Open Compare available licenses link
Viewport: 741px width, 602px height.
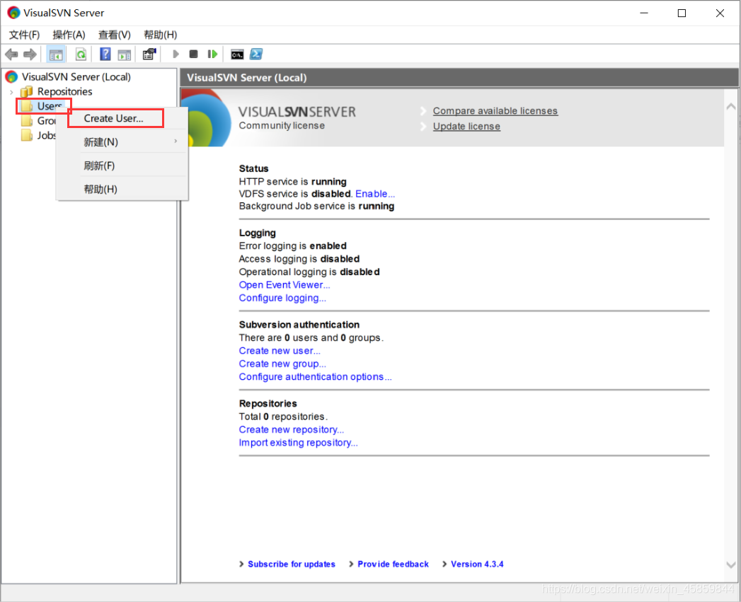[495, 110]
